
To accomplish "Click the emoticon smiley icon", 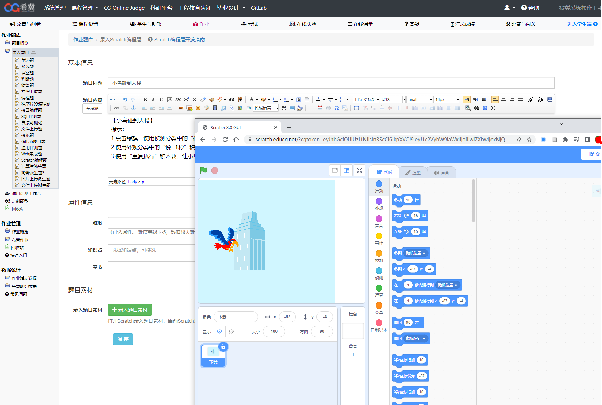I will [198, 108].
